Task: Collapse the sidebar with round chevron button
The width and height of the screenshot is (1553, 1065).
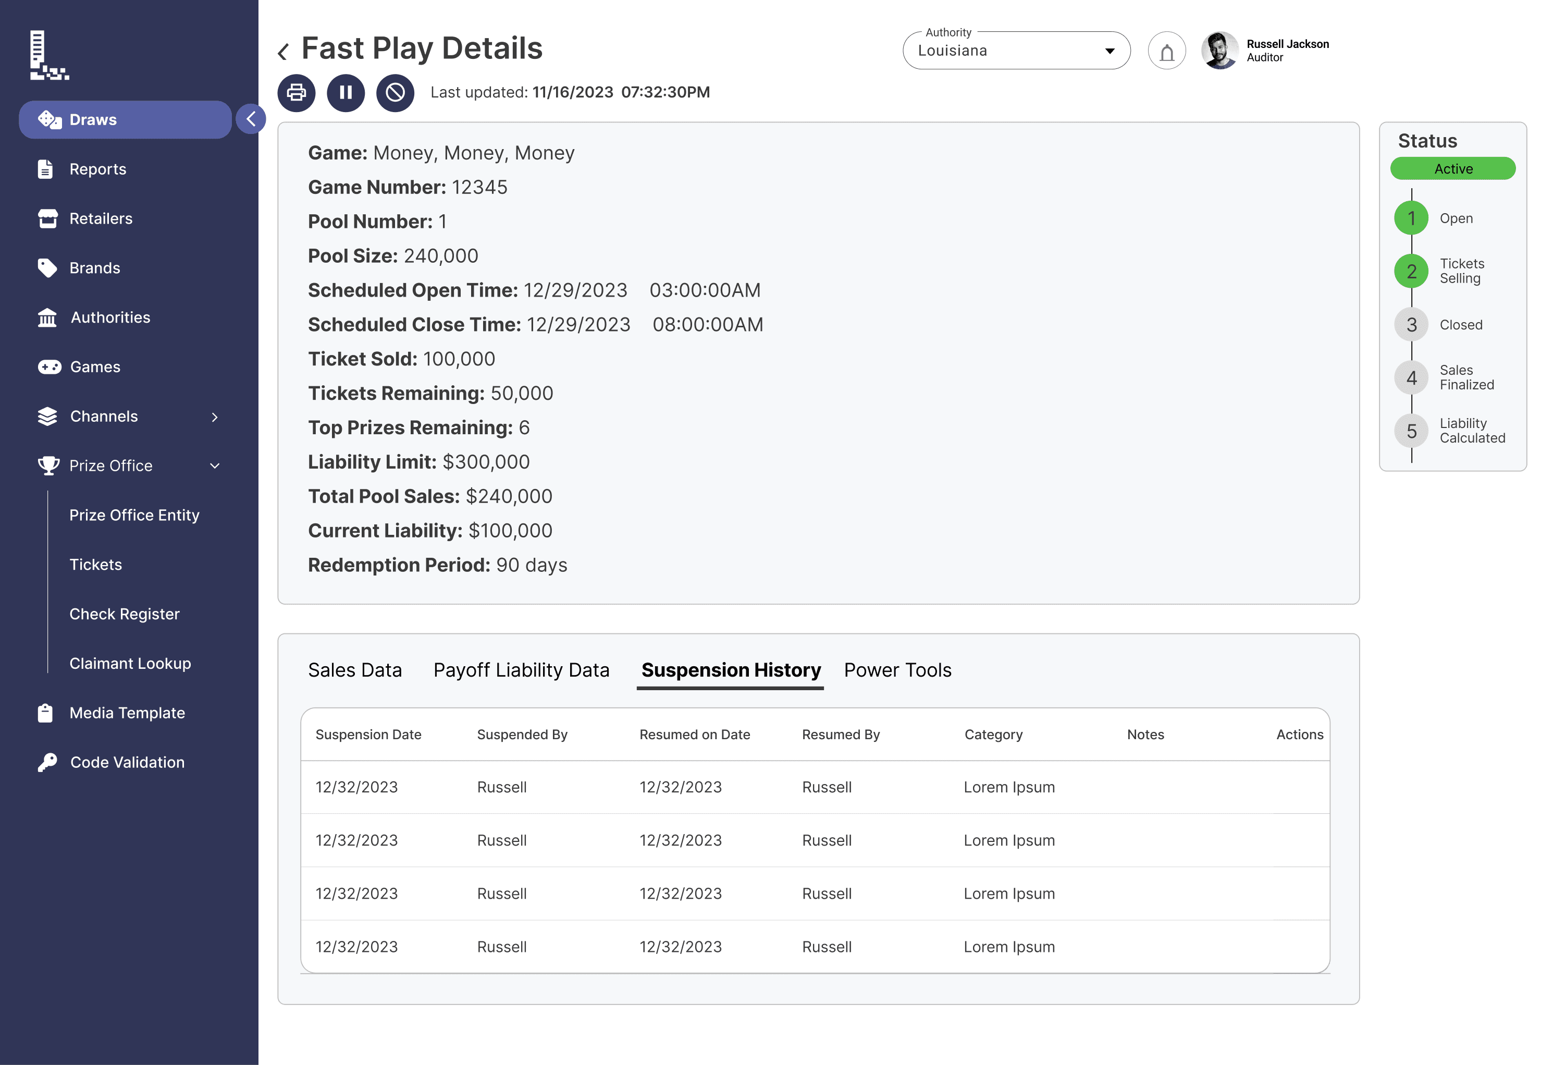Action: 251,120
